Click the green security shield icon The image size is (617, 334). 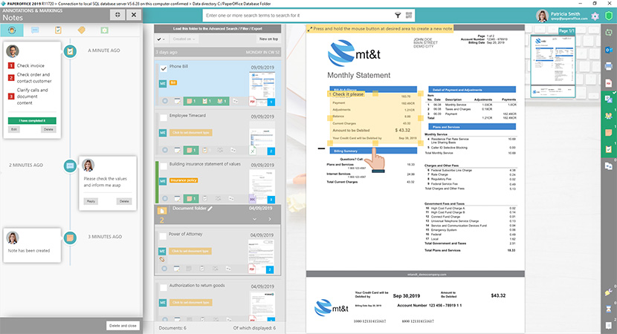pos(609,16)
